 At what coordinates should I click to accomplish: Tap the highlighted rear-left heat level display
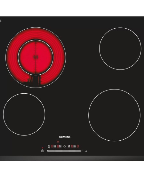[x=58, y=146]
